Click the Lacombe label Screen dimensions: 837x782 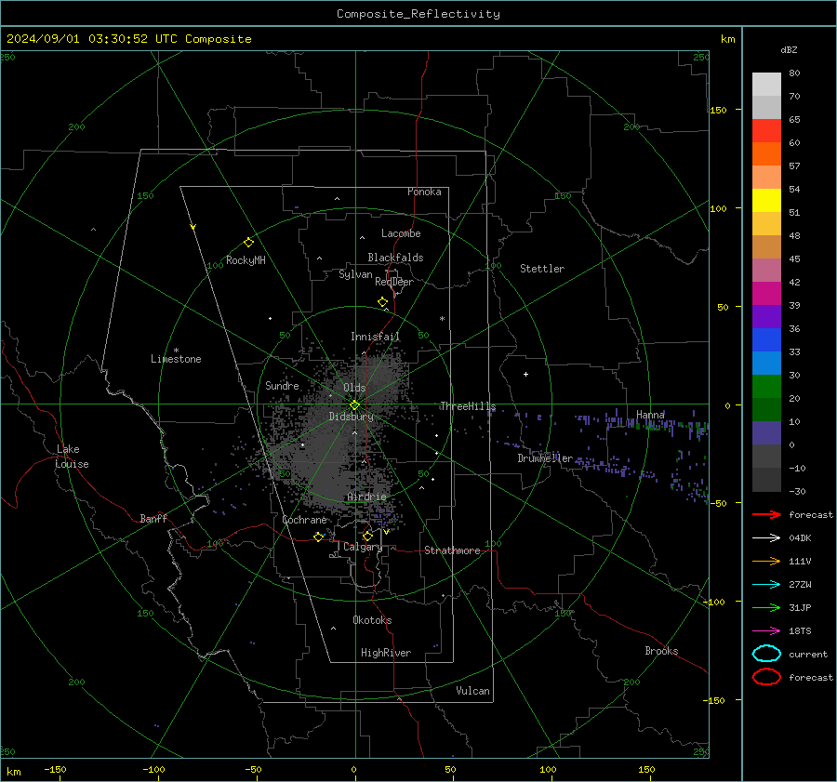[401, 233]
